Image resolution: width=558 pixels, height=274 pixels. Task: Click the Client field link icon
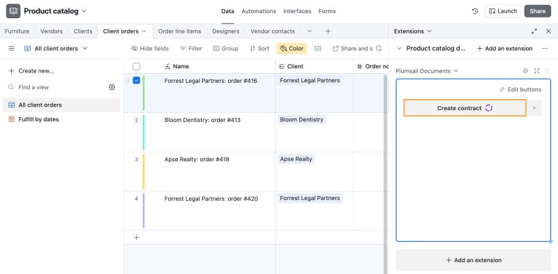(281, 66)
